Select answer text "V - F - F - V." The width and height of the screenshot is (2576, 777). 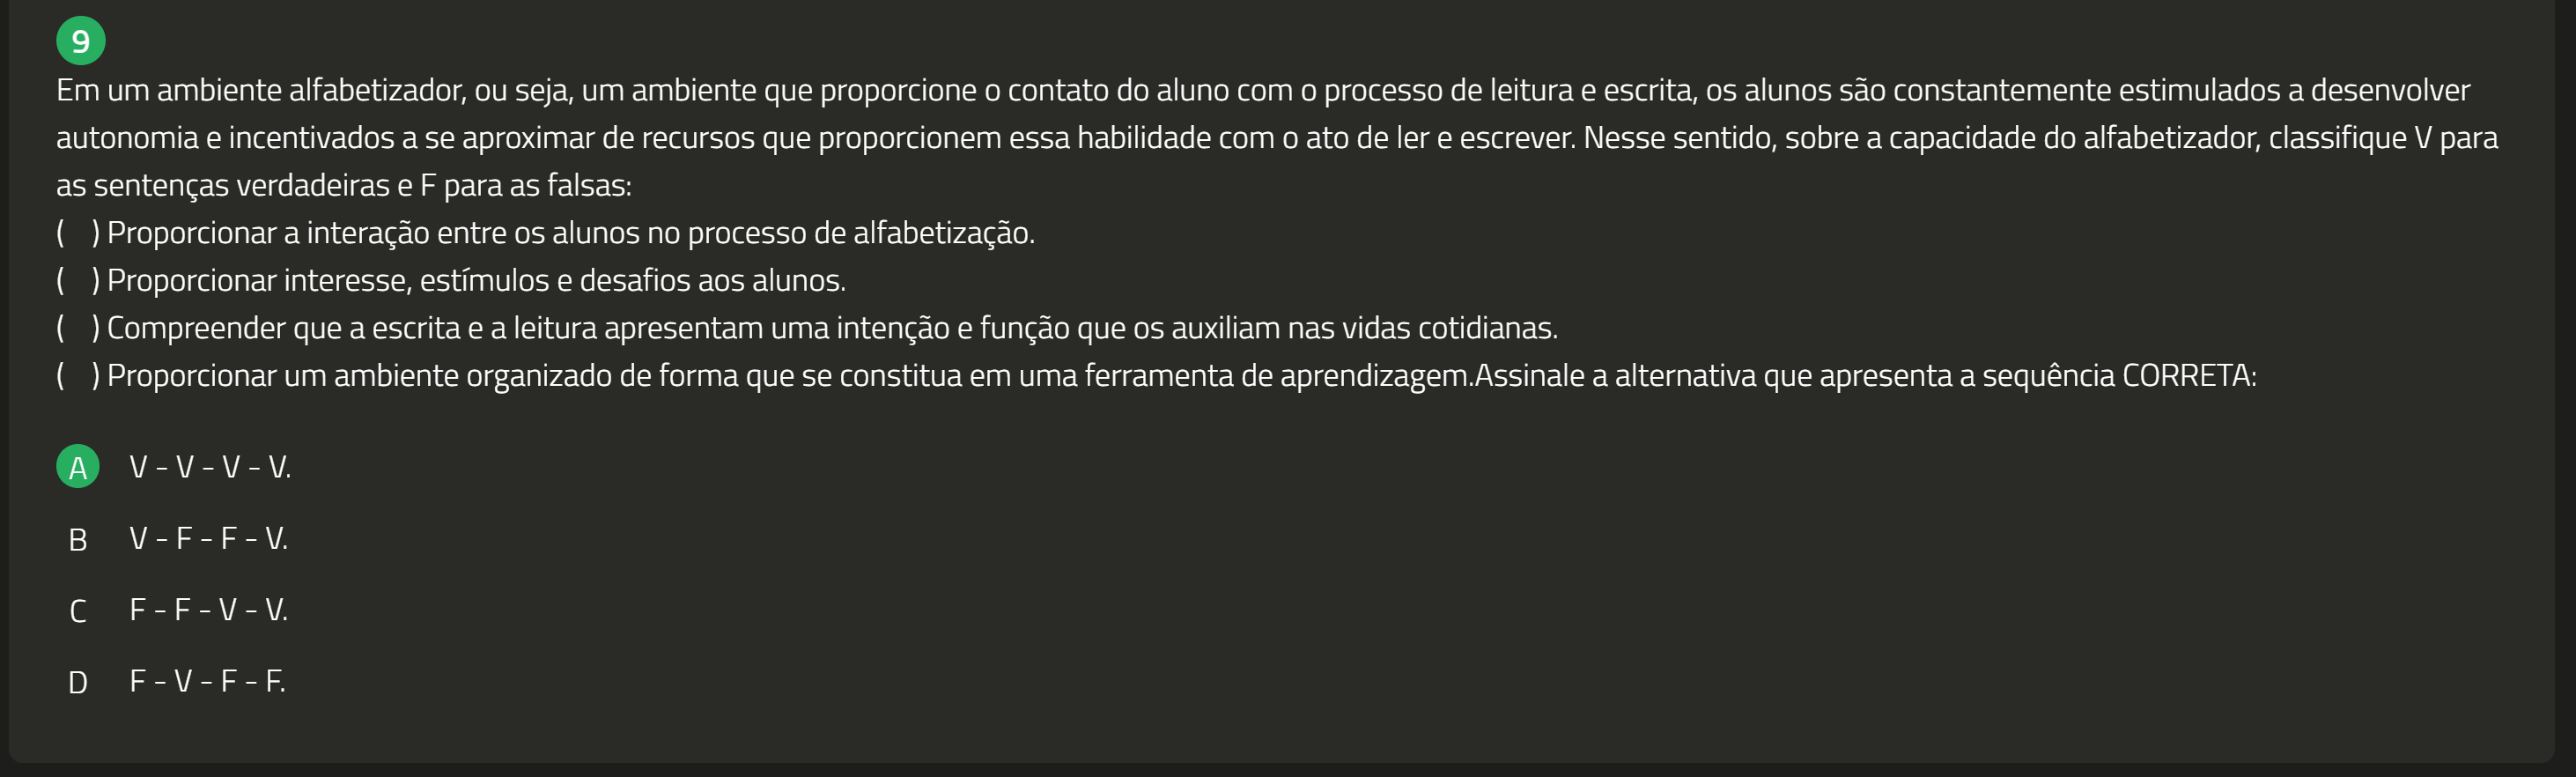coord(208,539)
